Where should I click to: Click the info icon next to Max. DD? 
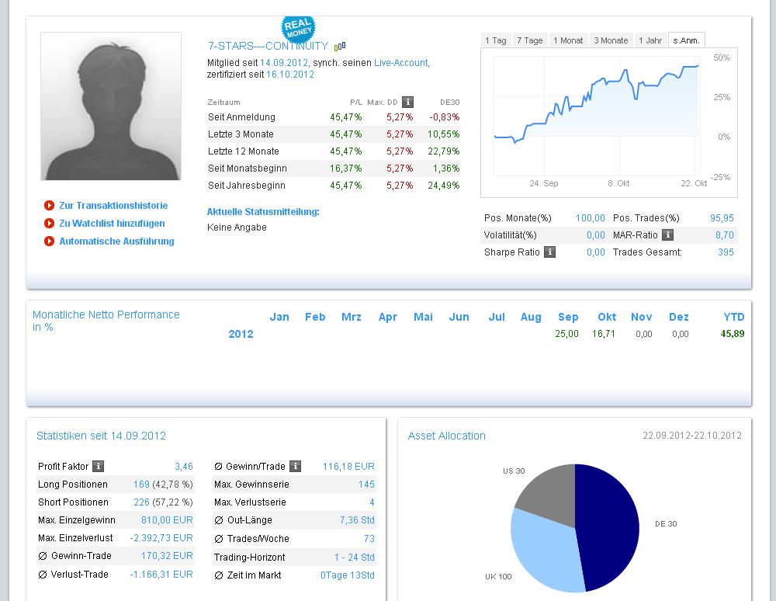(x=407, y=102)
